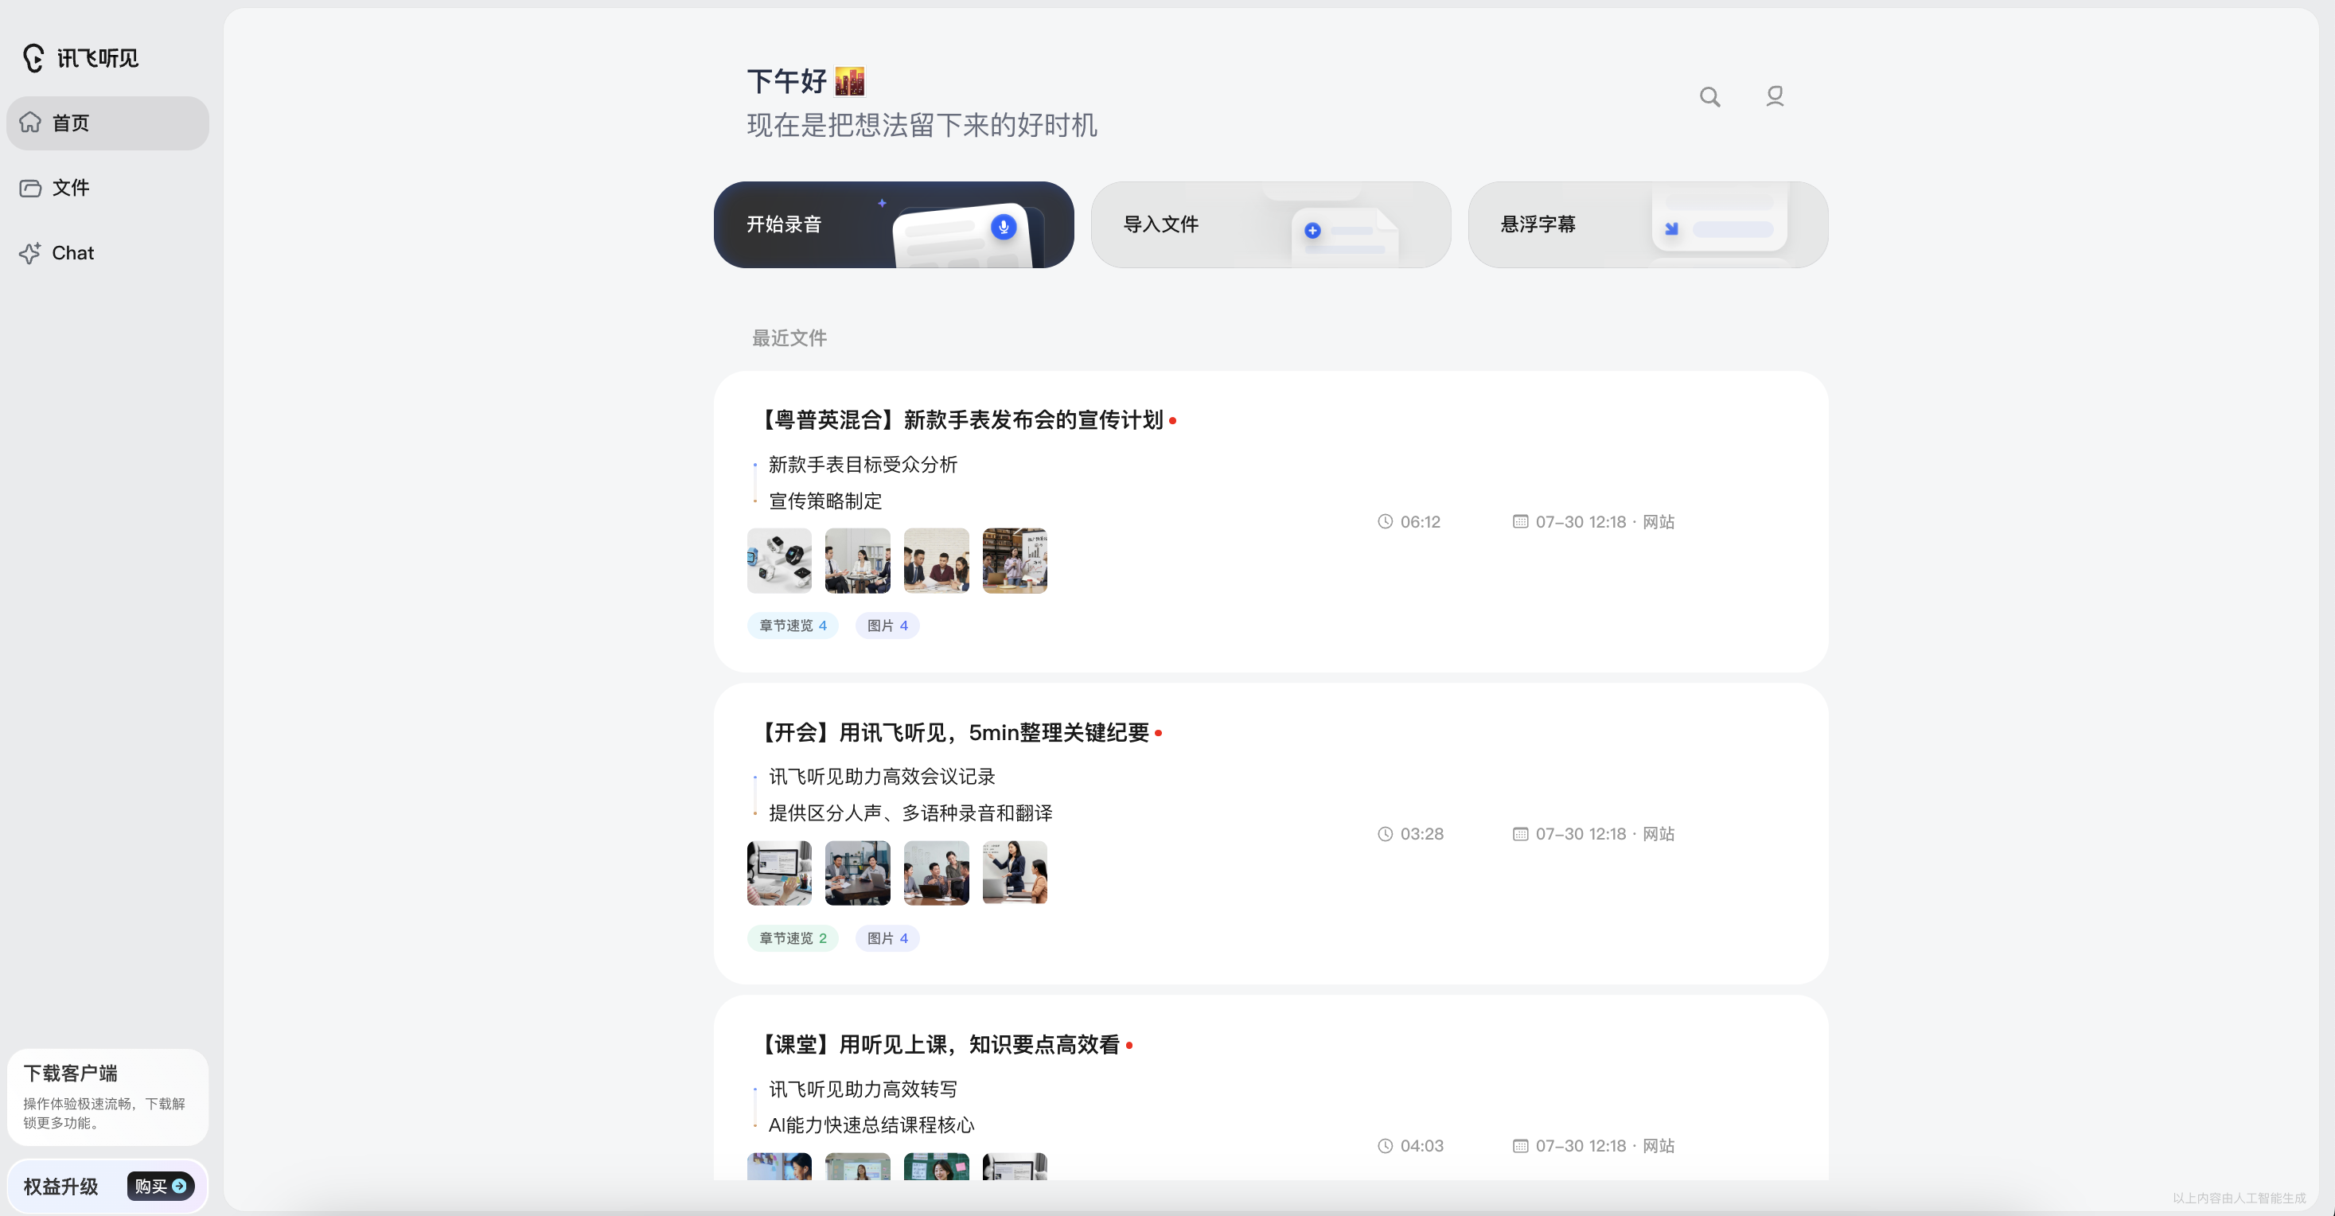Image resolution: width=2335 pixels, height=1216 pixels.
Task: Click the search magnifier icon
Action: coord(1709,97)
